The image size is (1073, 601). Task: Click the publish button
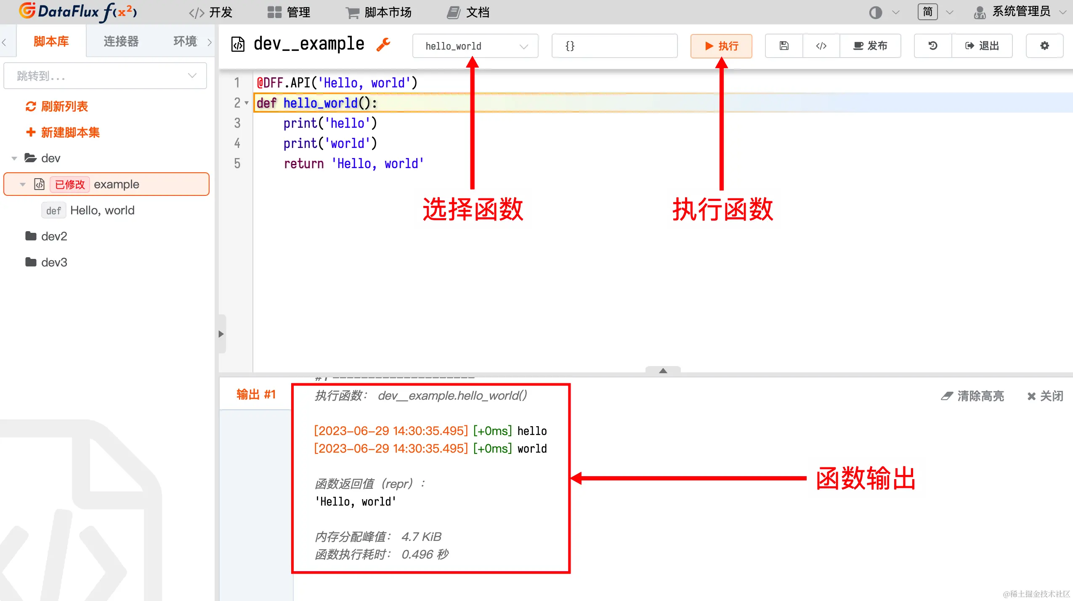pyautogui.click(x=870, y=46)
